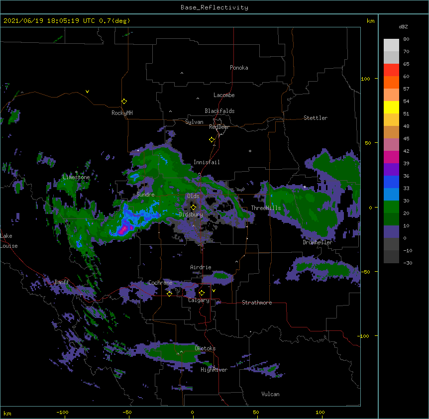Select the bright yellow 54–51 dBZ swatch

click(391, 107)
